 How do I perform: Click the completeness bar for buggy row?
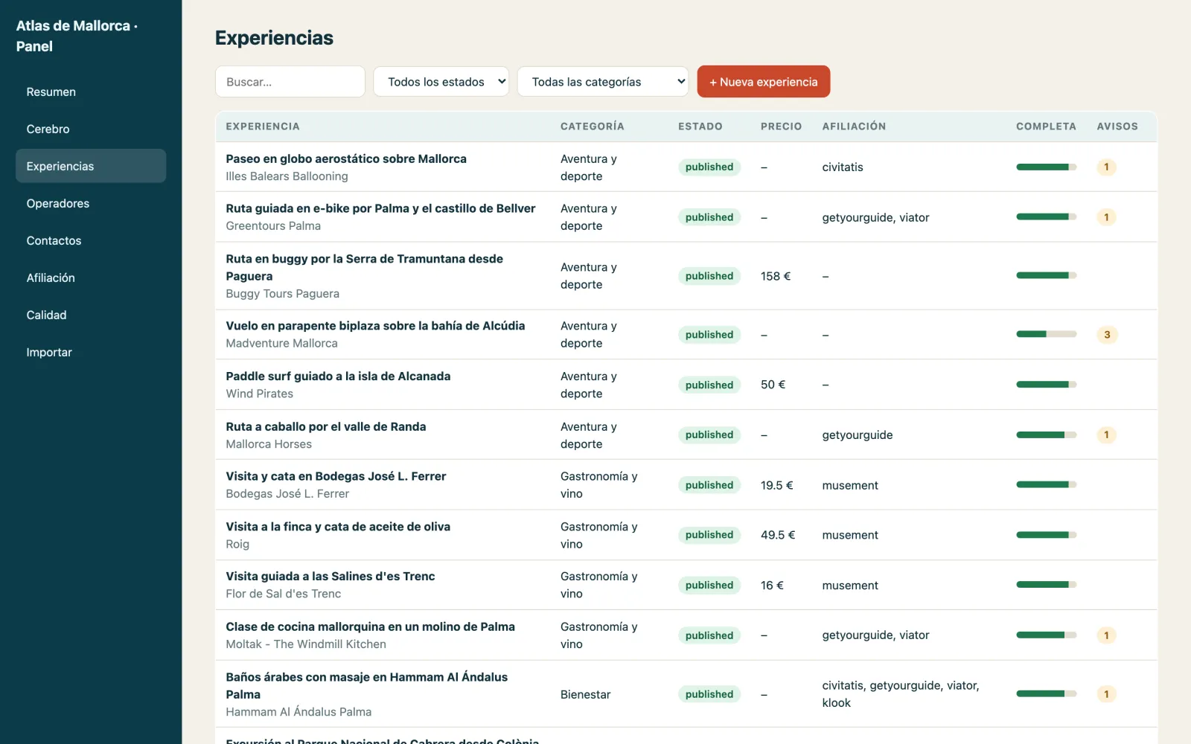[1046, 275]
